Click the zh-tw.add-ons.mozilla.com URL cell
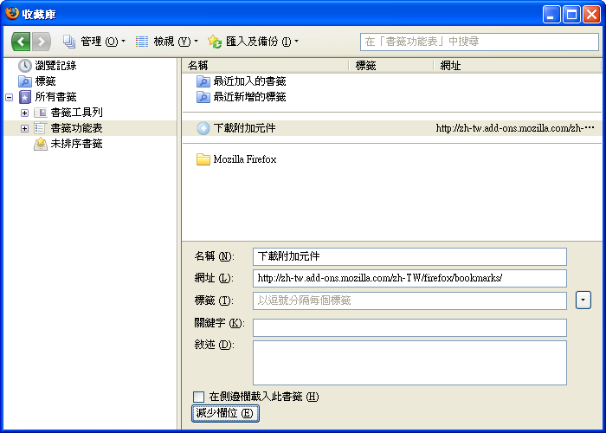 pos(515,128)
